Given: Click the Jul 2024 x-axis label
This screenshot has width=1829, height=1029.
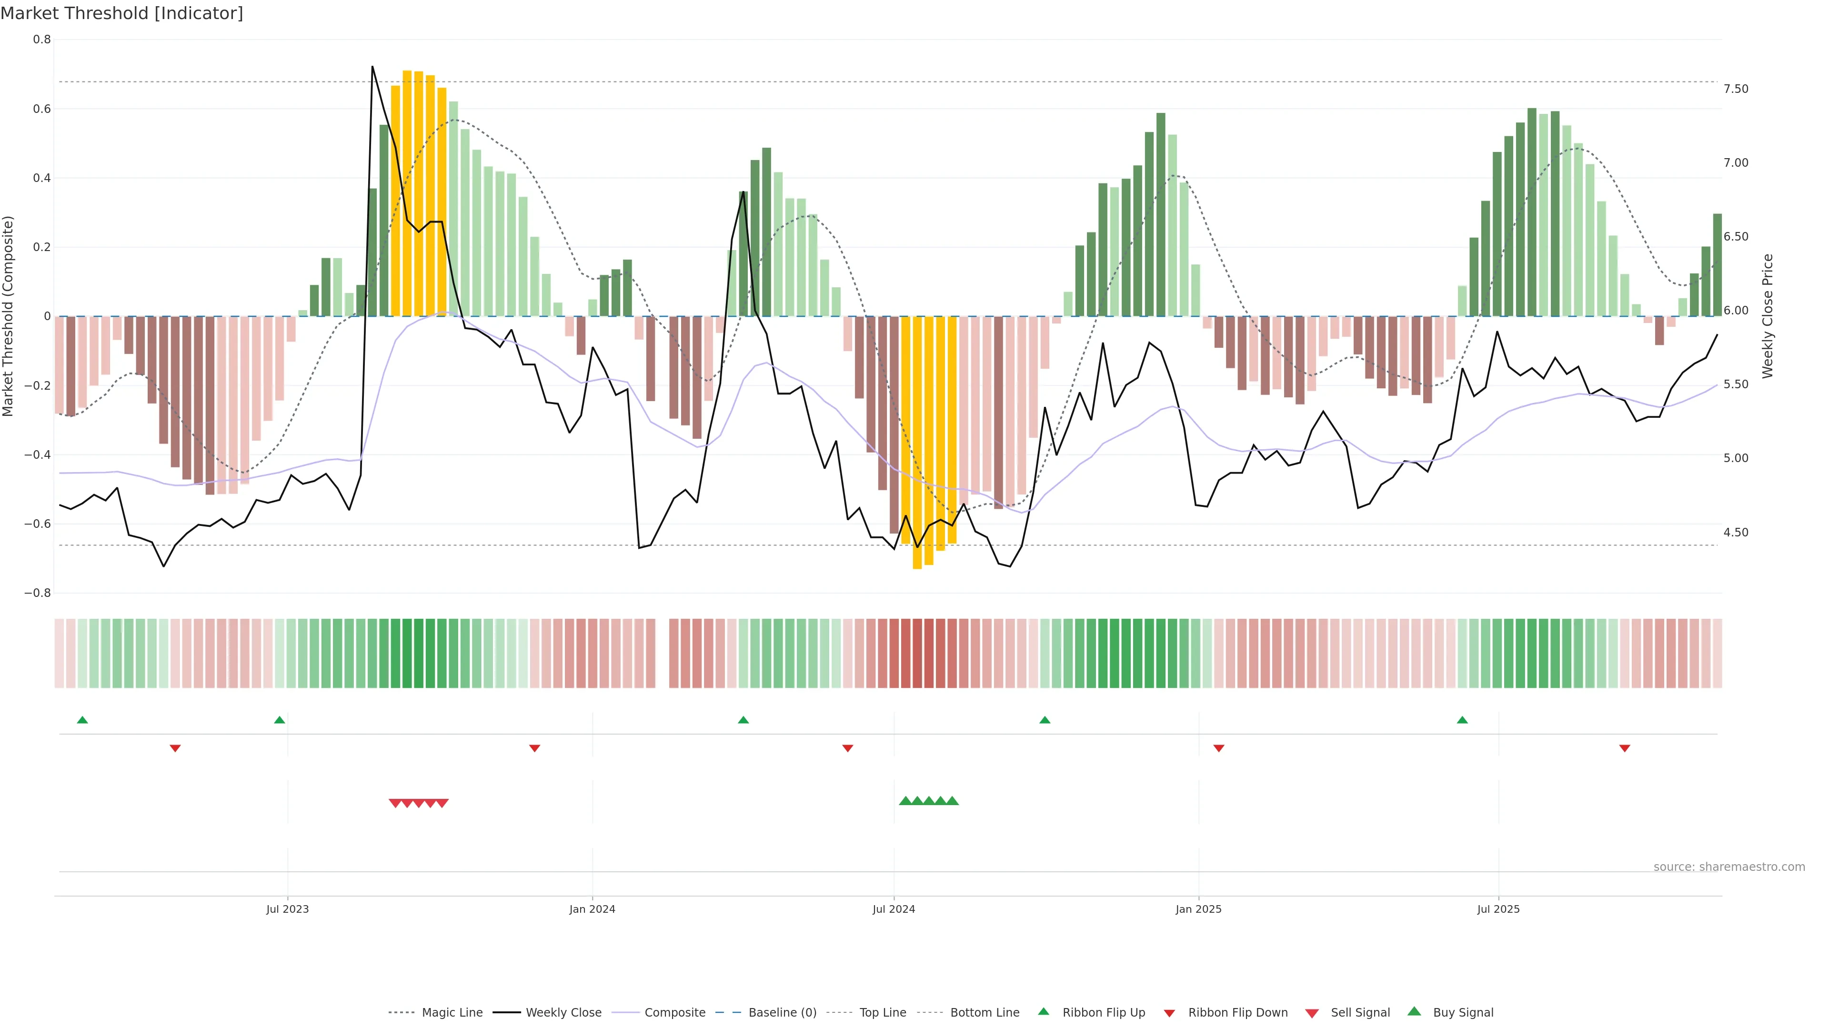Looking at the screenshot, I should [x=893, y=909].
